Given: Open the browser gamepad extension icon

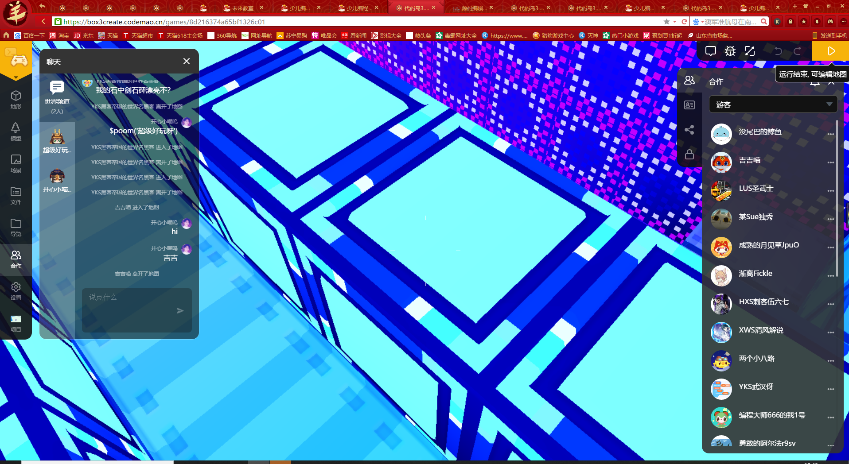Looking at the screenshot, I should coord(830,22).
